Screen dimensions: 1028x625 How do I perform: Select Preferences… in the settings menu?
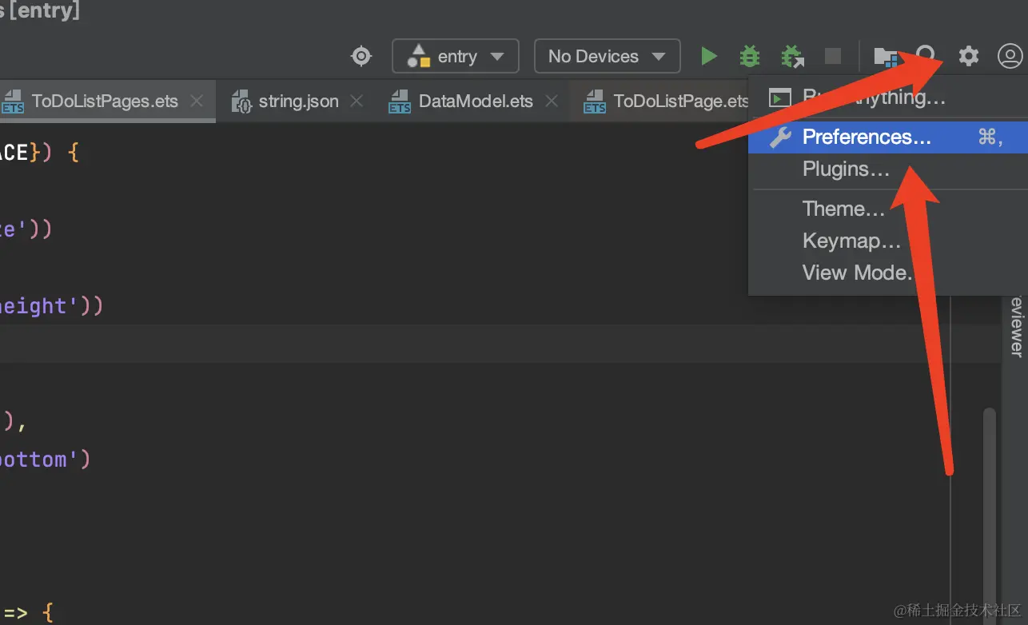888,137
